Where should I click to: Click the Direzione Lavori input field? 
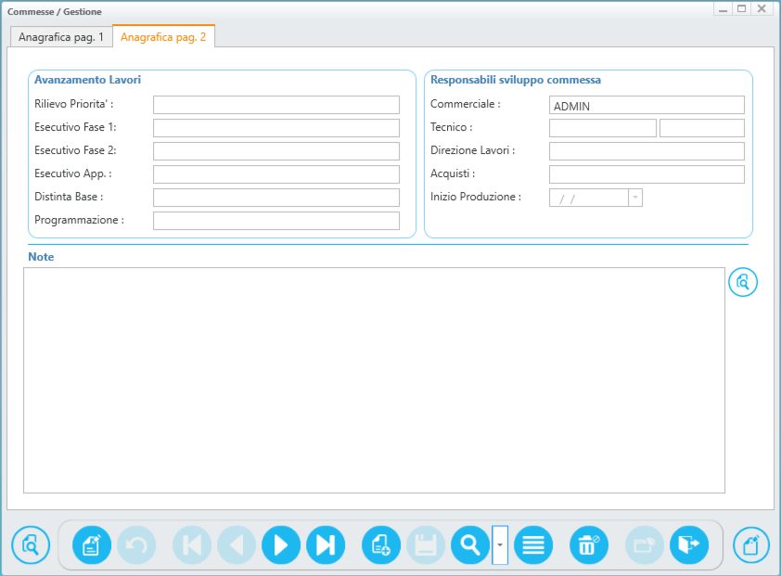647,151
